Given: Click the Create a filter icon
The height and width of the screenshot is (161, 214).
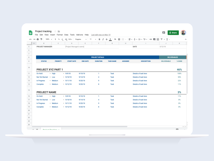Looking at the screenshot, I should point(161,39).
